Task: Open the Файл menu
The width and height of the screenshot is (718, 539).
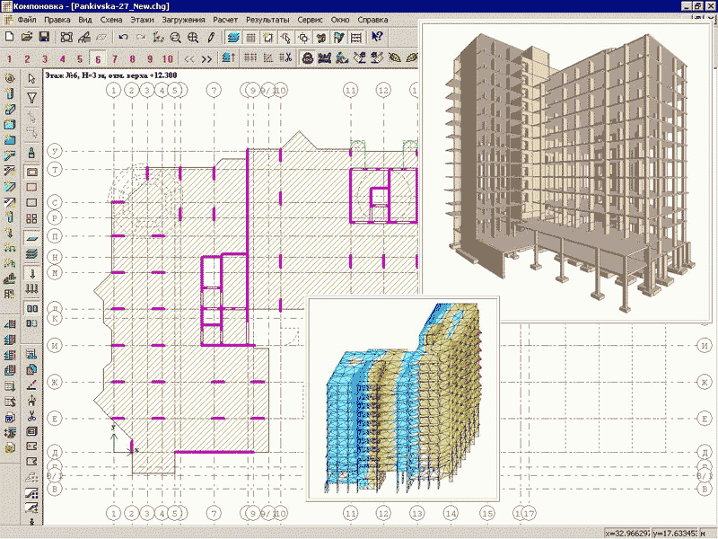Action: click(27, 20)
